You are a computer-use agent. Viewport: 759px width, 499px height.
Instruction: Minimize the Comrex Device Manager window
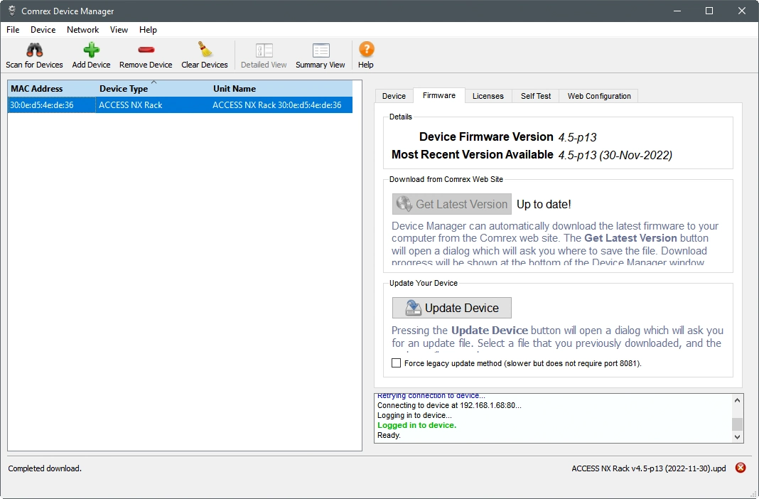[677, 11]
